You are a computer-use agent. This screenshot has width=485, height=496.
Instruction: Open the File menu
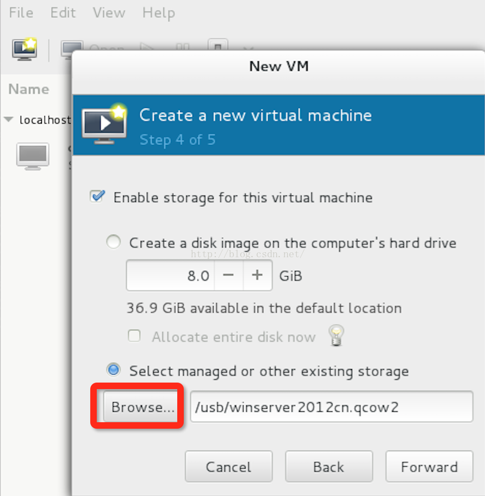(21, 12)
